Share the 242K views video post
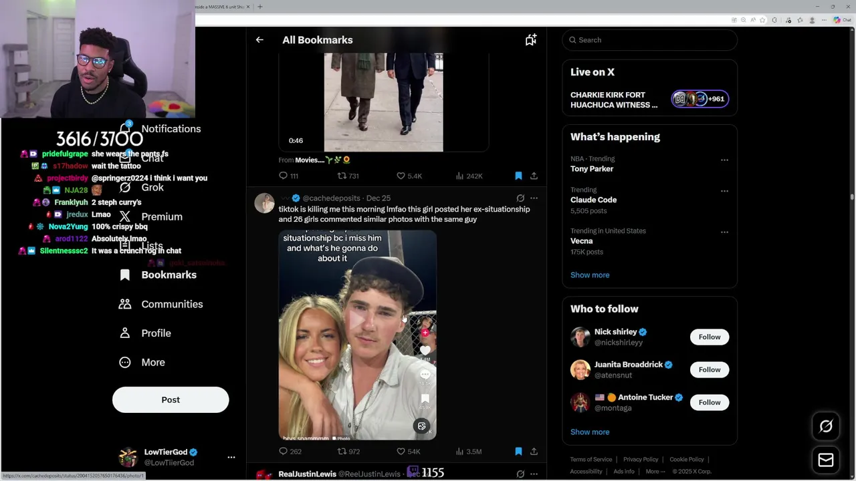Image resolution: width=856 pixels, height=481 pixels. (x=534, y=176)
